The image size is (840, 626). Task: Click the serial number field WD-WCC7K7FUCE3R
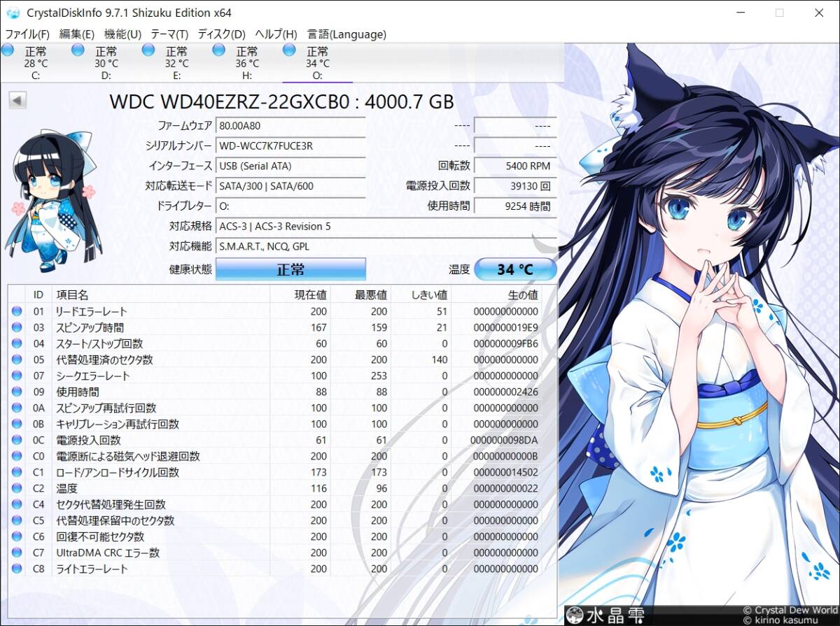(x=290, y=146)
